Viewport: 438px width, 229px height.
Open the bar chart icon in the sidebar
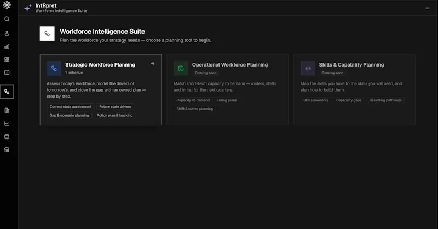coord(7,46)
